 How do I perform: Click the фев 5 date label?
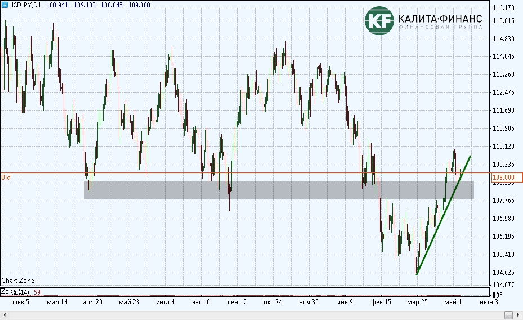[x=21, y=302]
